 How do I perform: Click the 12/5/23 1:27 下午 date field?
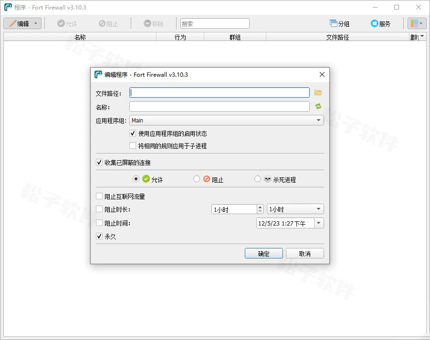click(x=285, y=223)
